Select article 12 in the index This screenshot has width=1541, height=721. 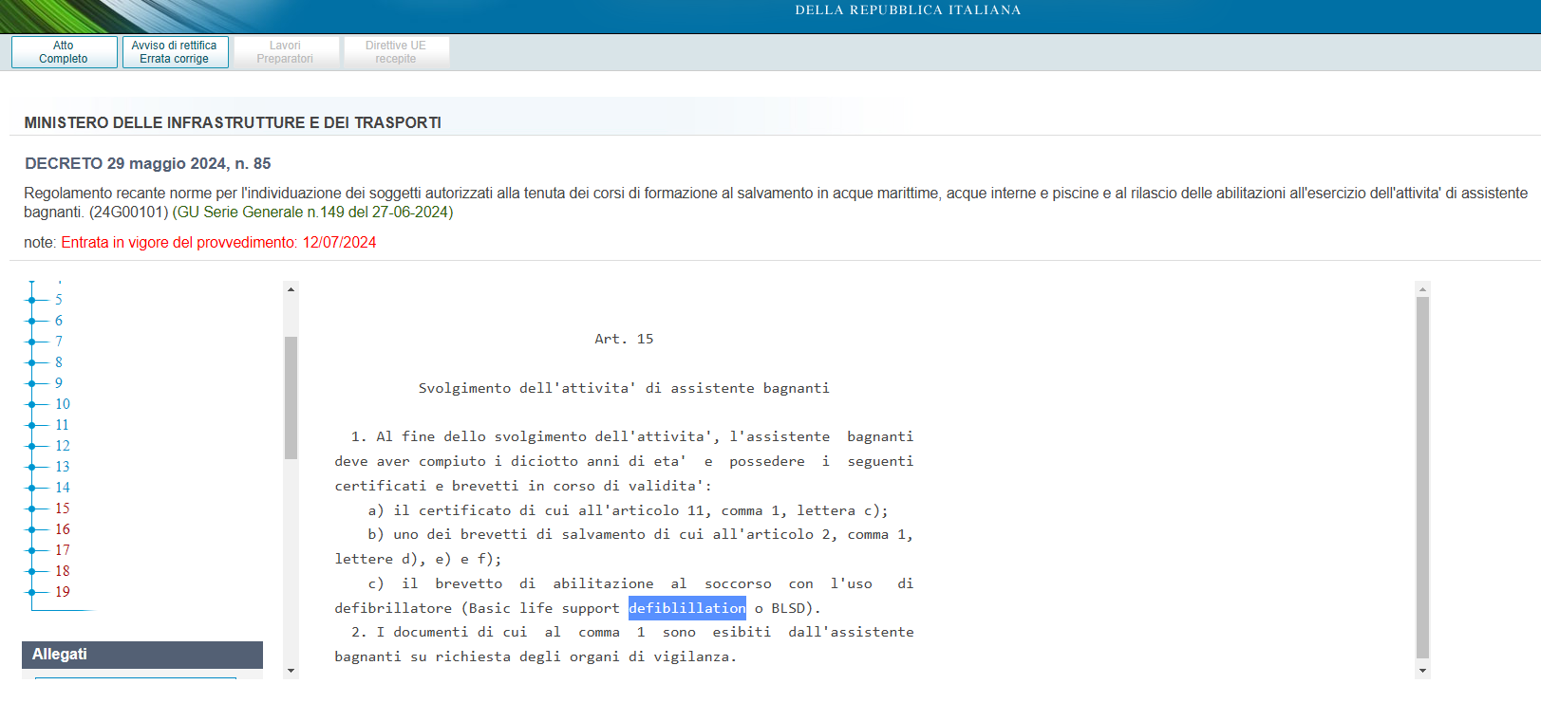point(62,446)
